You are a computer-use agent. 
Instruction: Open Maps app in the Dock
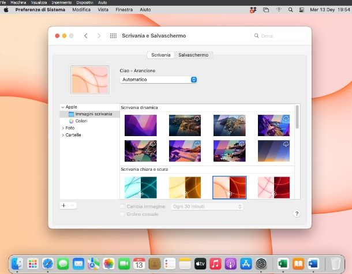coord(93,264)
